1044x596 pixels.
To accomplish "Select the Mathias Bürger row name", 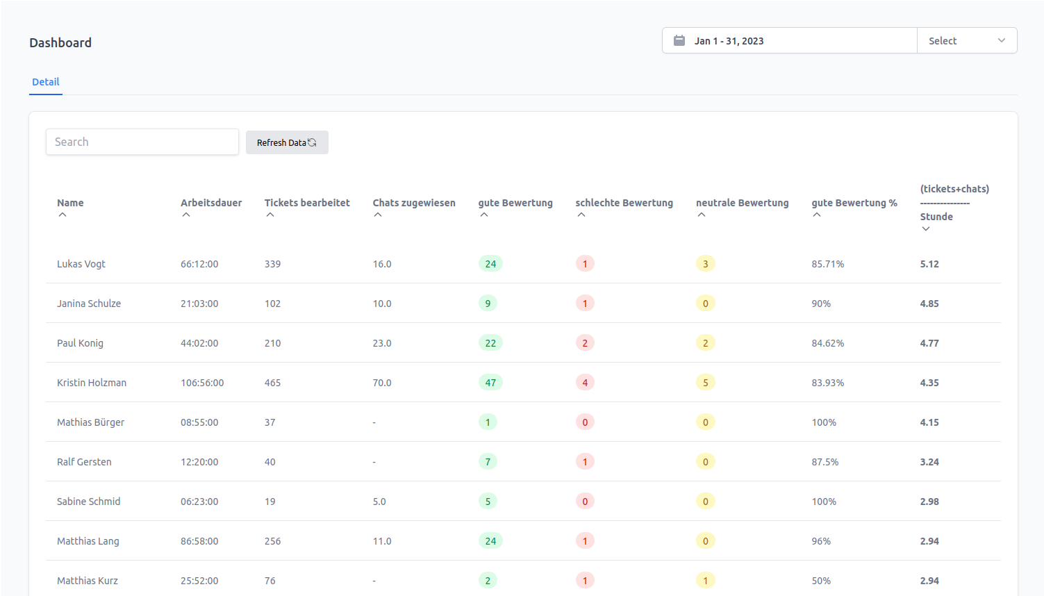I will 90,422.
